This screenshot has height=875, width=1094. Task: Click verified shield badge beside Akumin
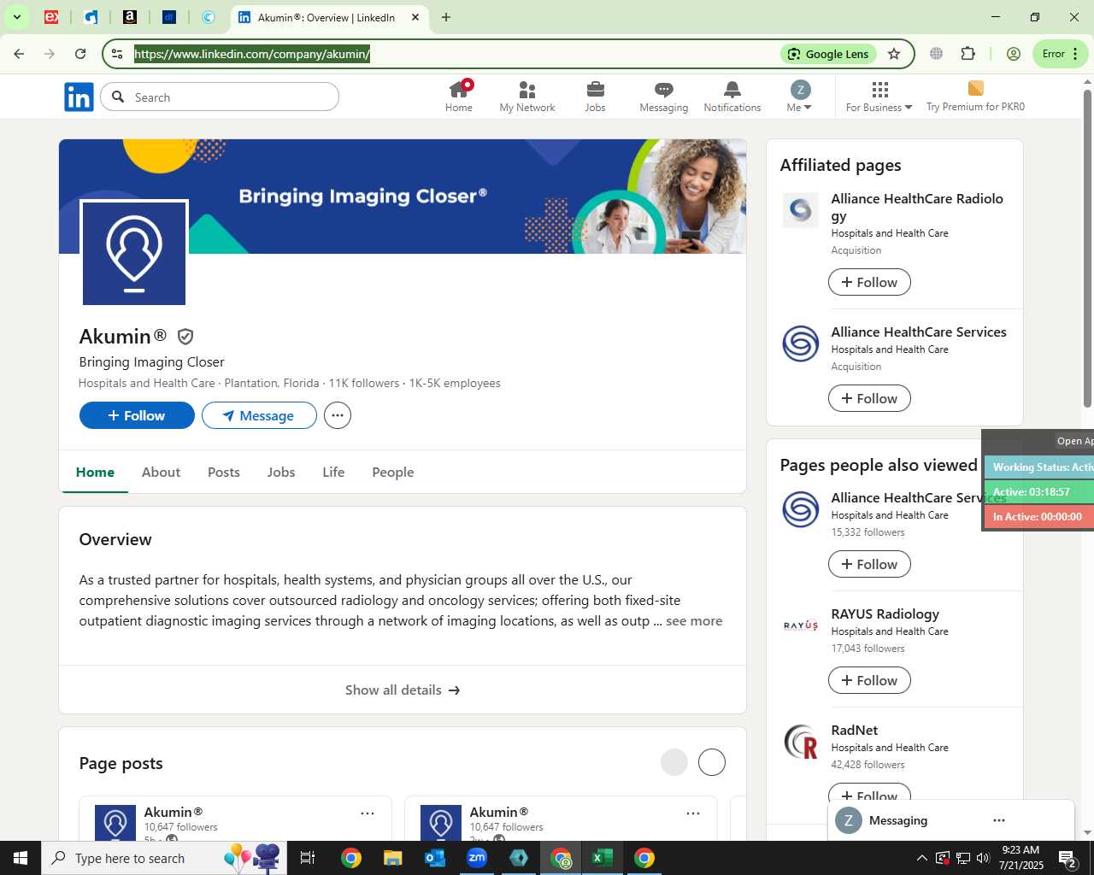185,337
